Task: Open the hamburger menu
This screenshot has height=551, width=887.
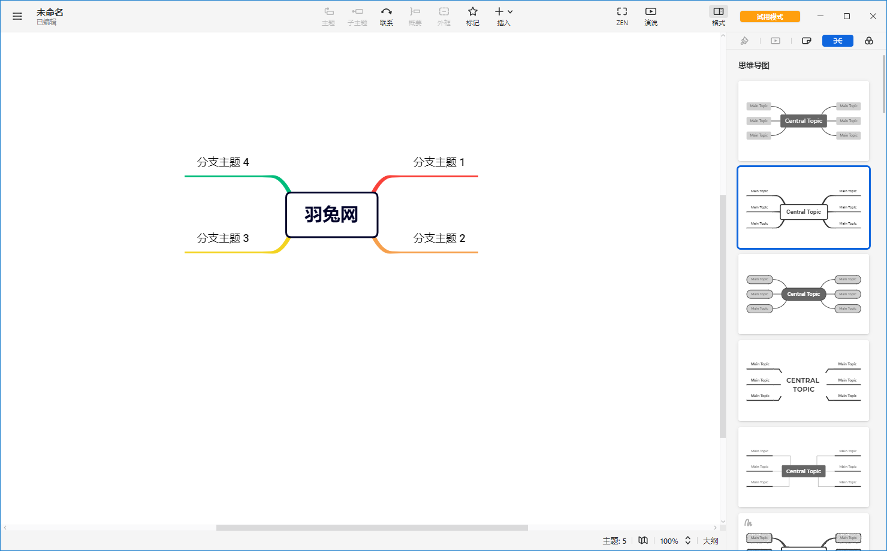Action: pyautogui.click(x=17, y=16)
